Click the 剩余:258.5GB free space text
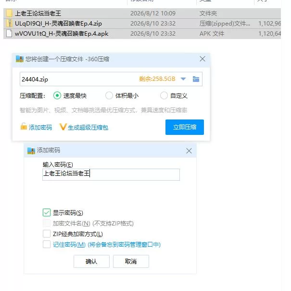The width and height of the screenshot is (291, 291). tap(157, 79)
